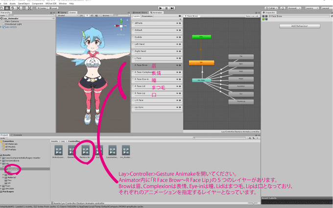
Task: Add a new animator layer with plus
Action: (180, 19)
